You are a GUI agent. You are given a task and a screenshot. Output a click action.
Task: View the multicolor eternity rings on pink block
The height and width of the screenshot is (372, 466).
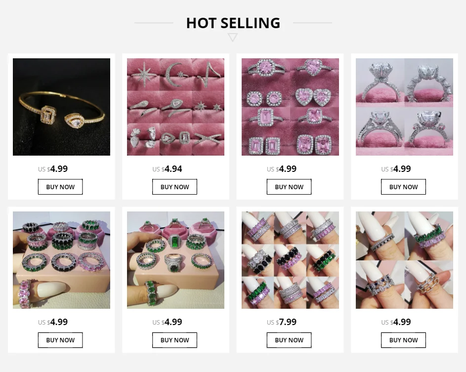pos(61,260)
